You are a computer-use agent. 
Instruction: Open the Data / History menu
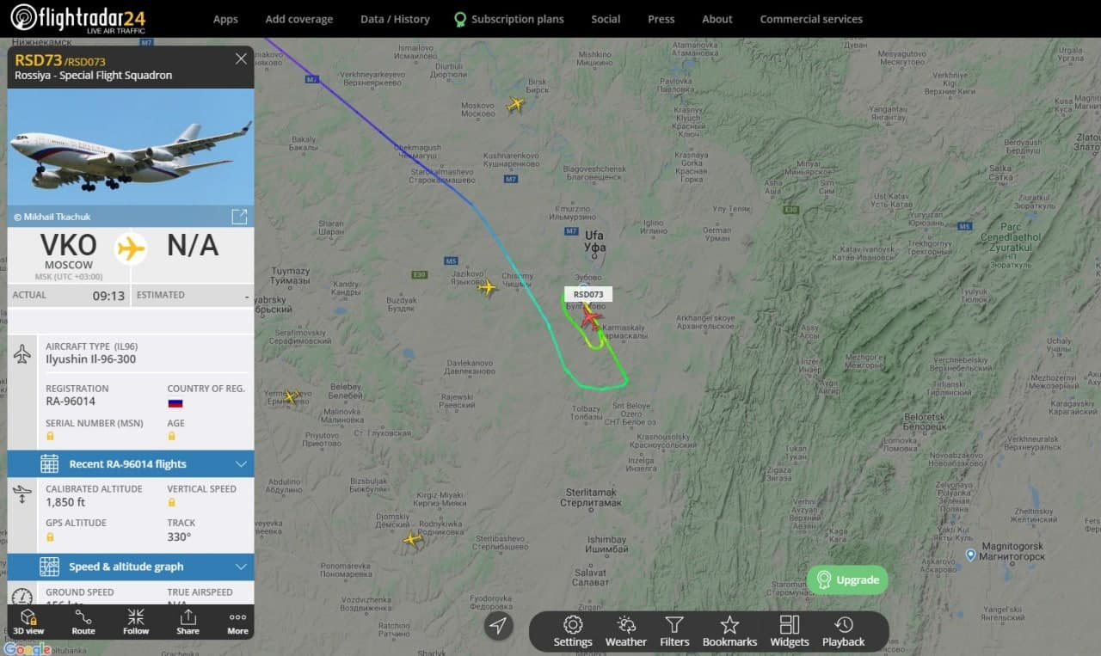(395, 19)
